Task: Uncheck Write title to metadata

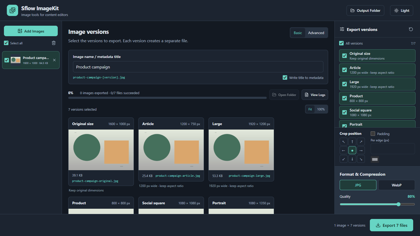Action: 285,78
